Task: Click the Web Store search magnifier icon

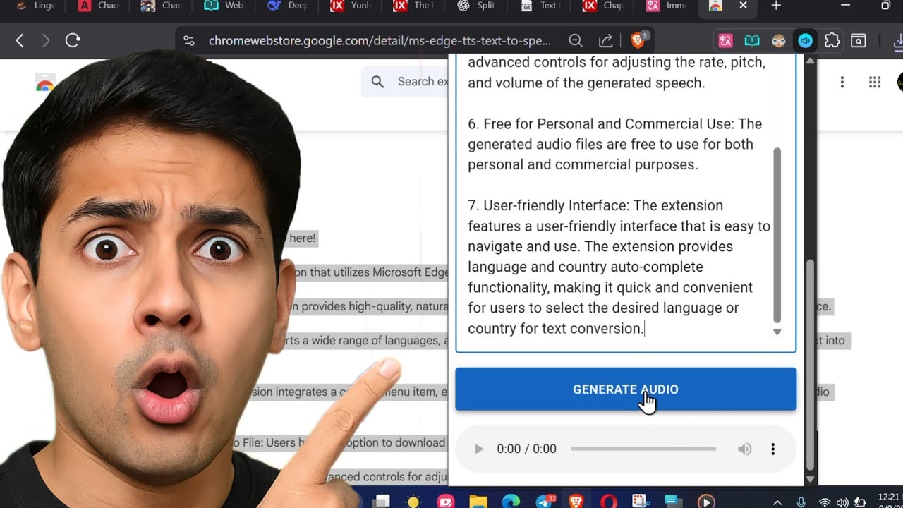Action: coord(377,82)
